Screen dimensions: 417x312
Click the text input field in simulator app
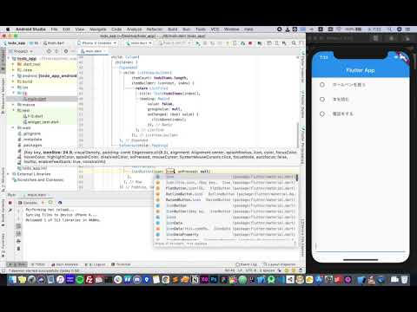coord(361,246)
